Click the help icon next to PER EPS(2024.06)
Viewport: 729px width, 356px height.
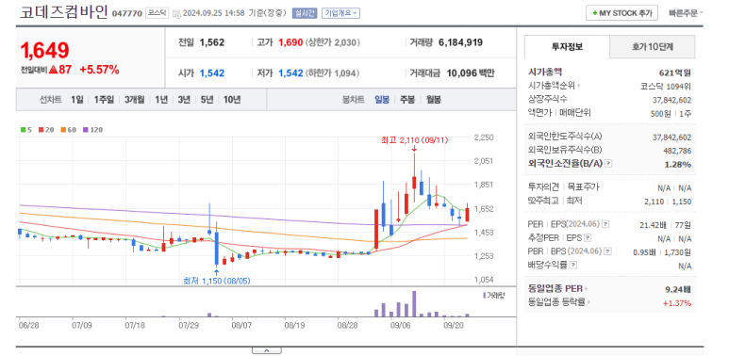(x=605, y=225)
